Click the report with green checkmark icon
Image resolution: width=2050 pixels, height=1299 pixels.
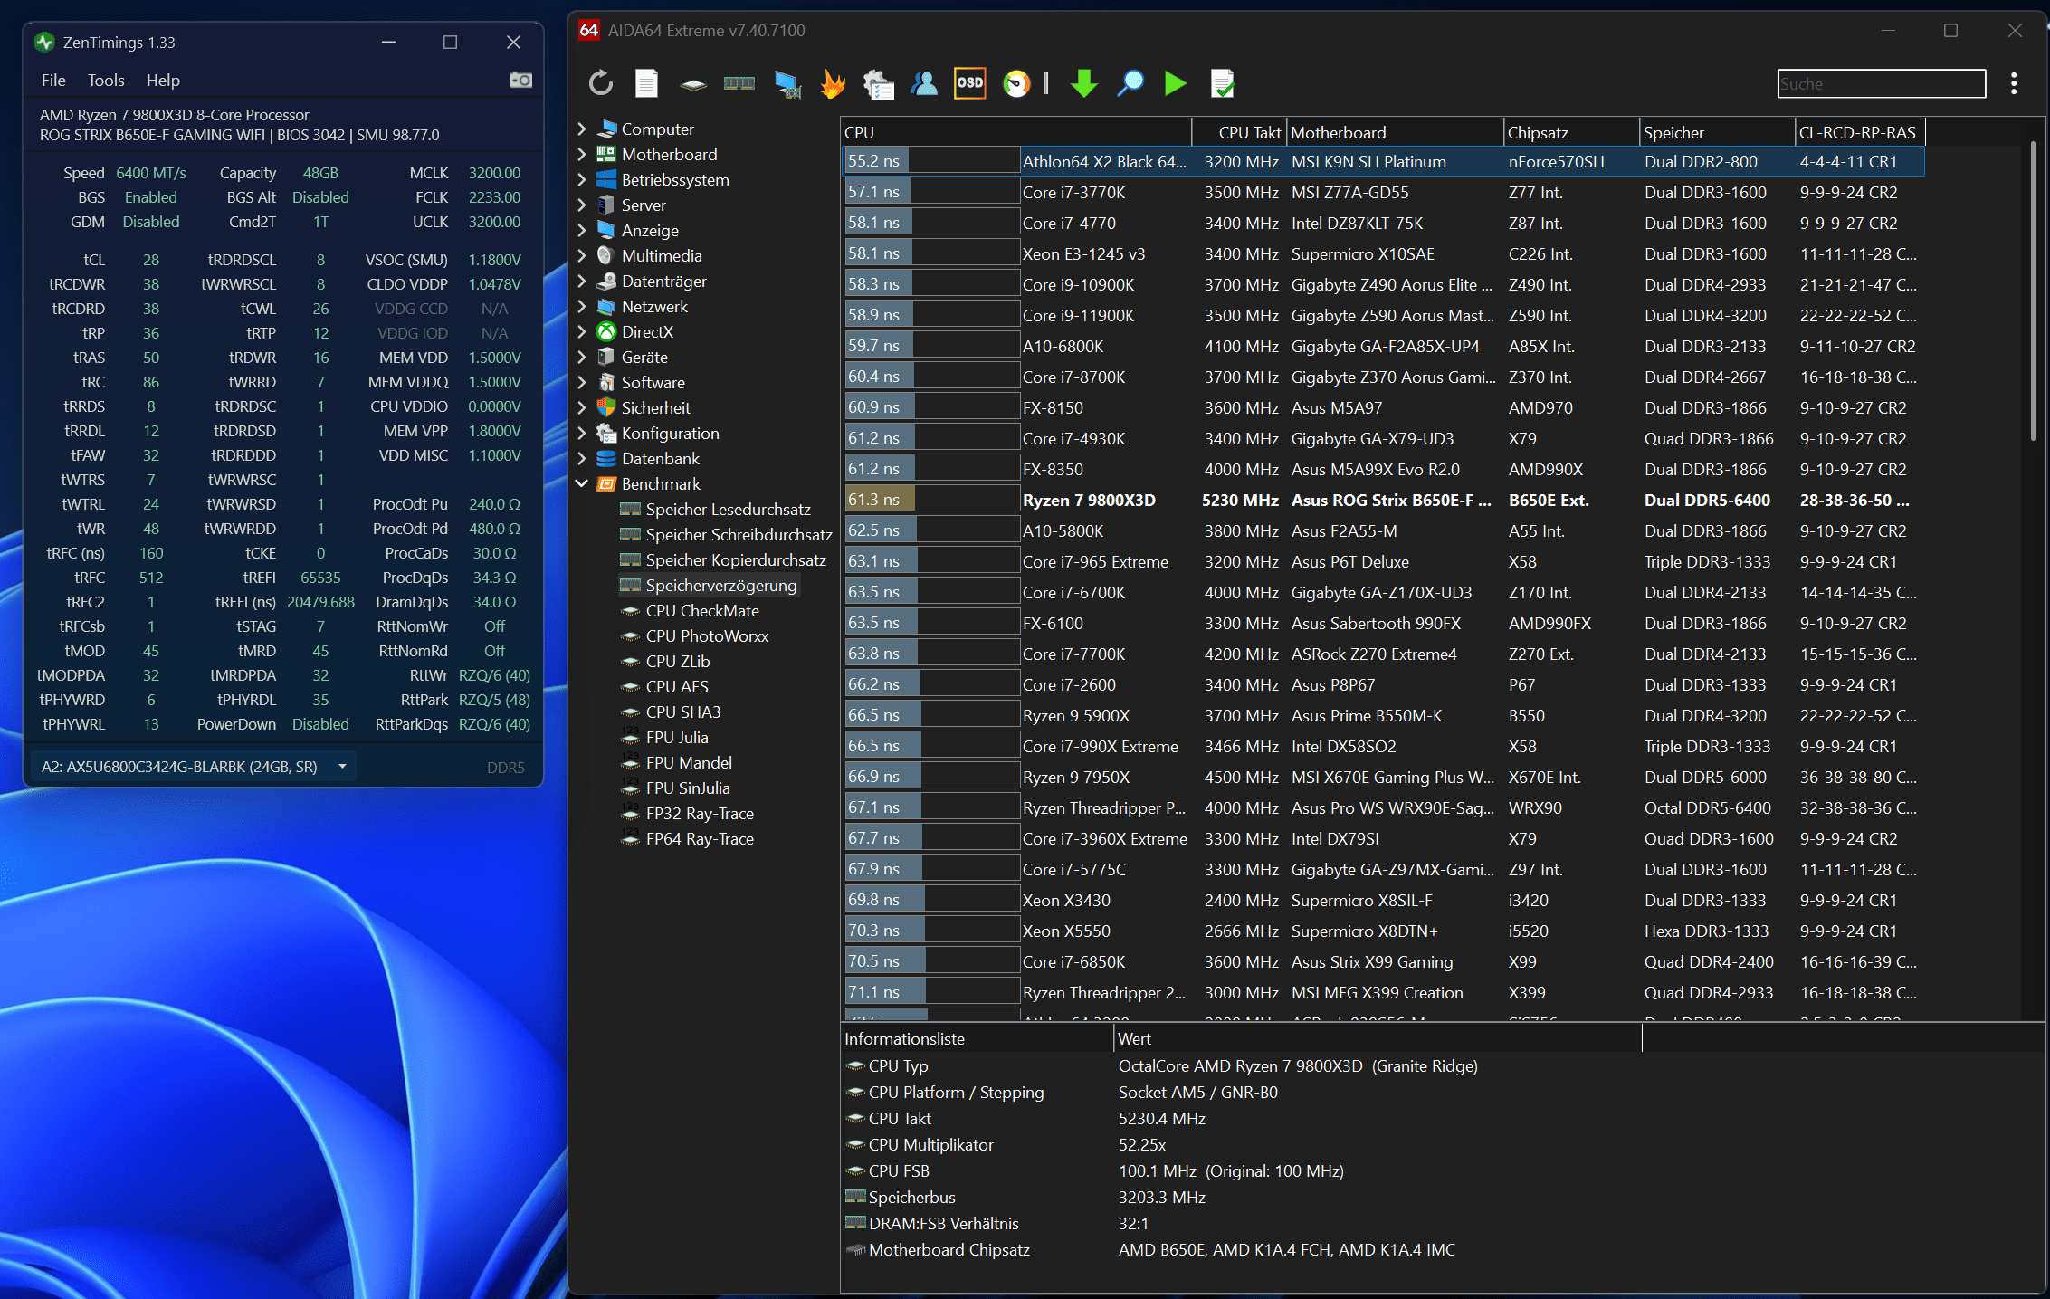pos(1222,84)
